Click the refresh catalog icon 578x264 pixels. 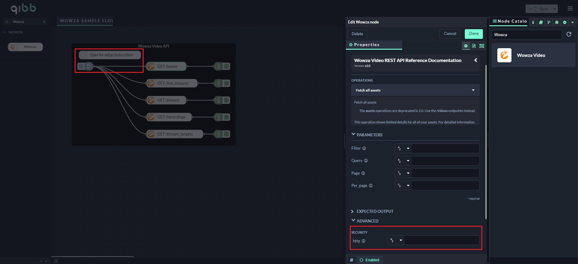[x=569, y=34]
